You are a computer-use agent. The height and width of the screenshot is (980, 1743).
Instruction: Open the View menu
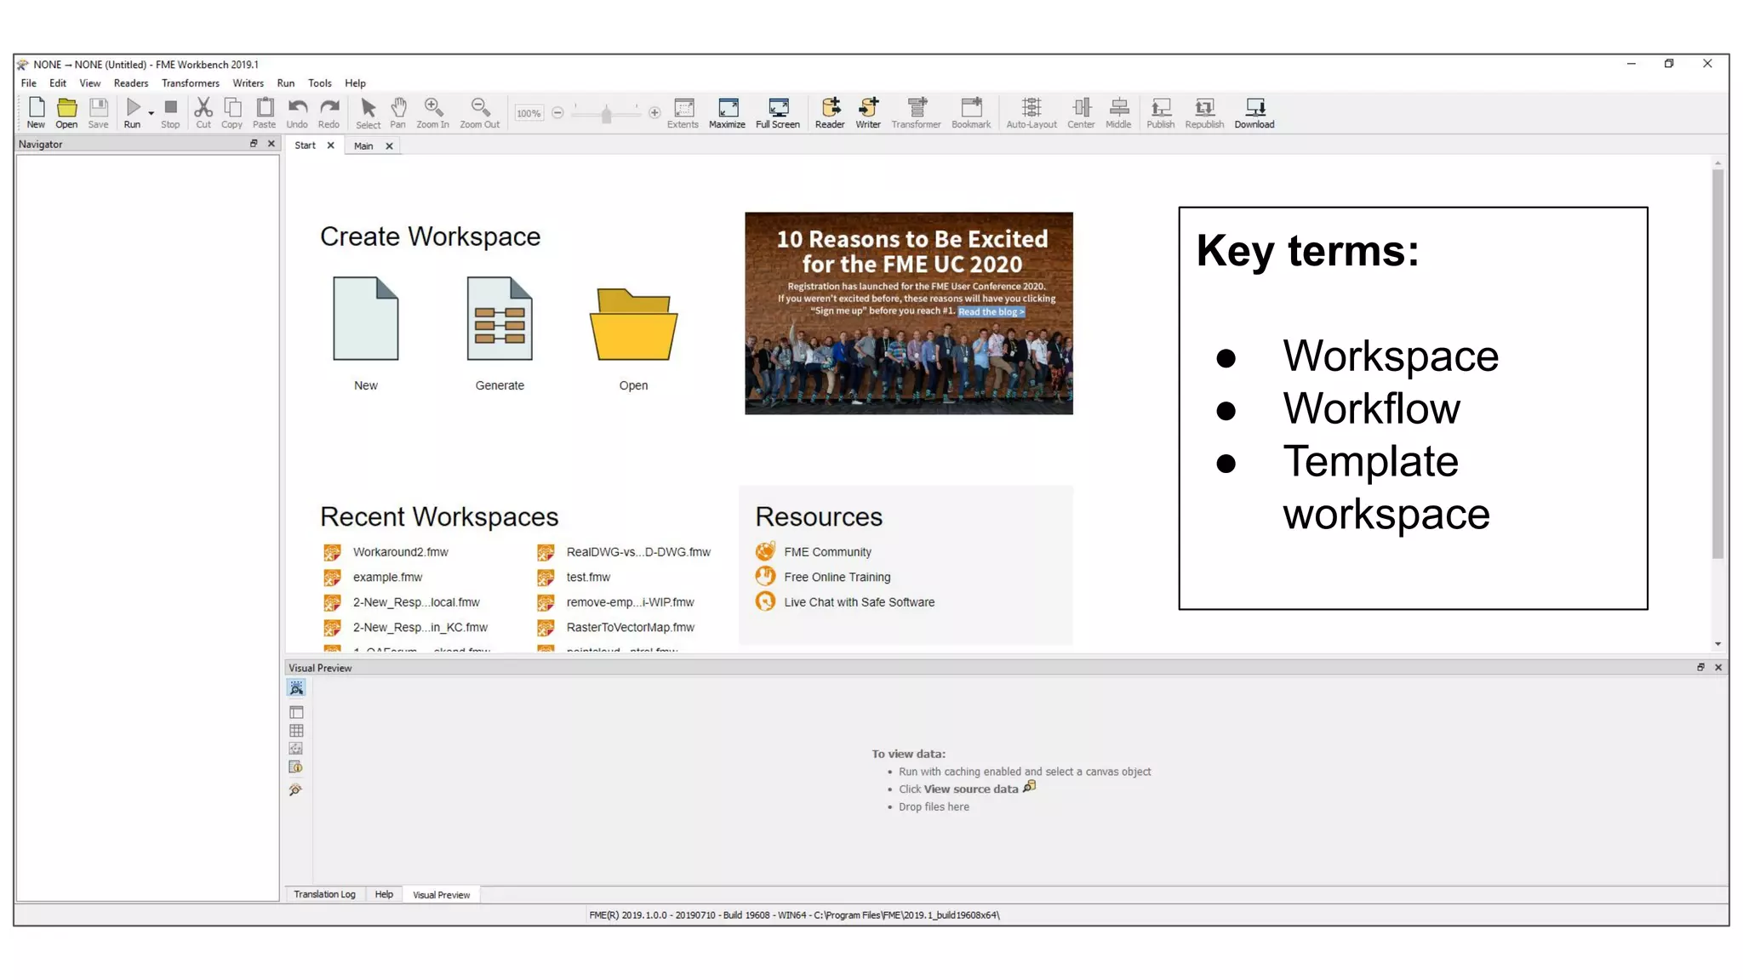[90, 83]
